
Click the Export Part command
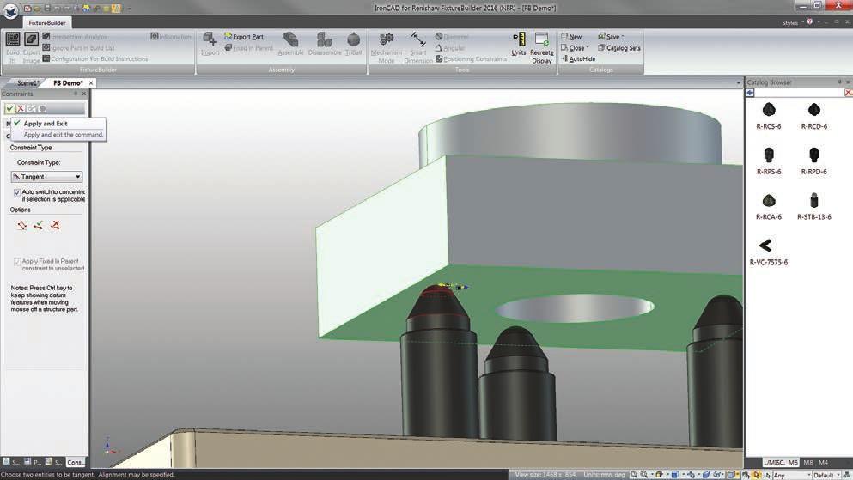click(244, 36)
